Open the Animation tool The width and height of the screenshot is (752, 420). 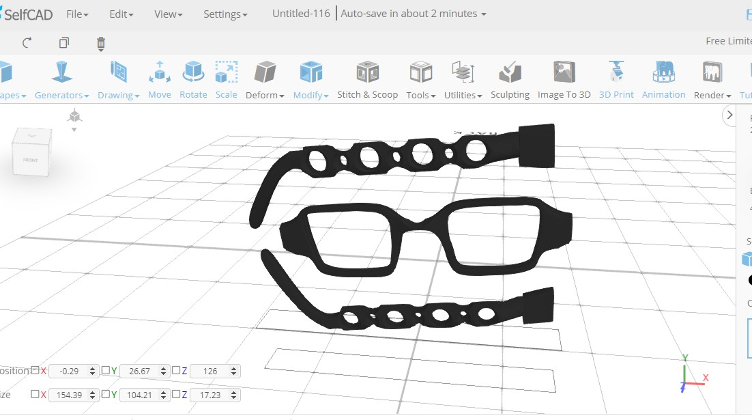pos(664,80)
